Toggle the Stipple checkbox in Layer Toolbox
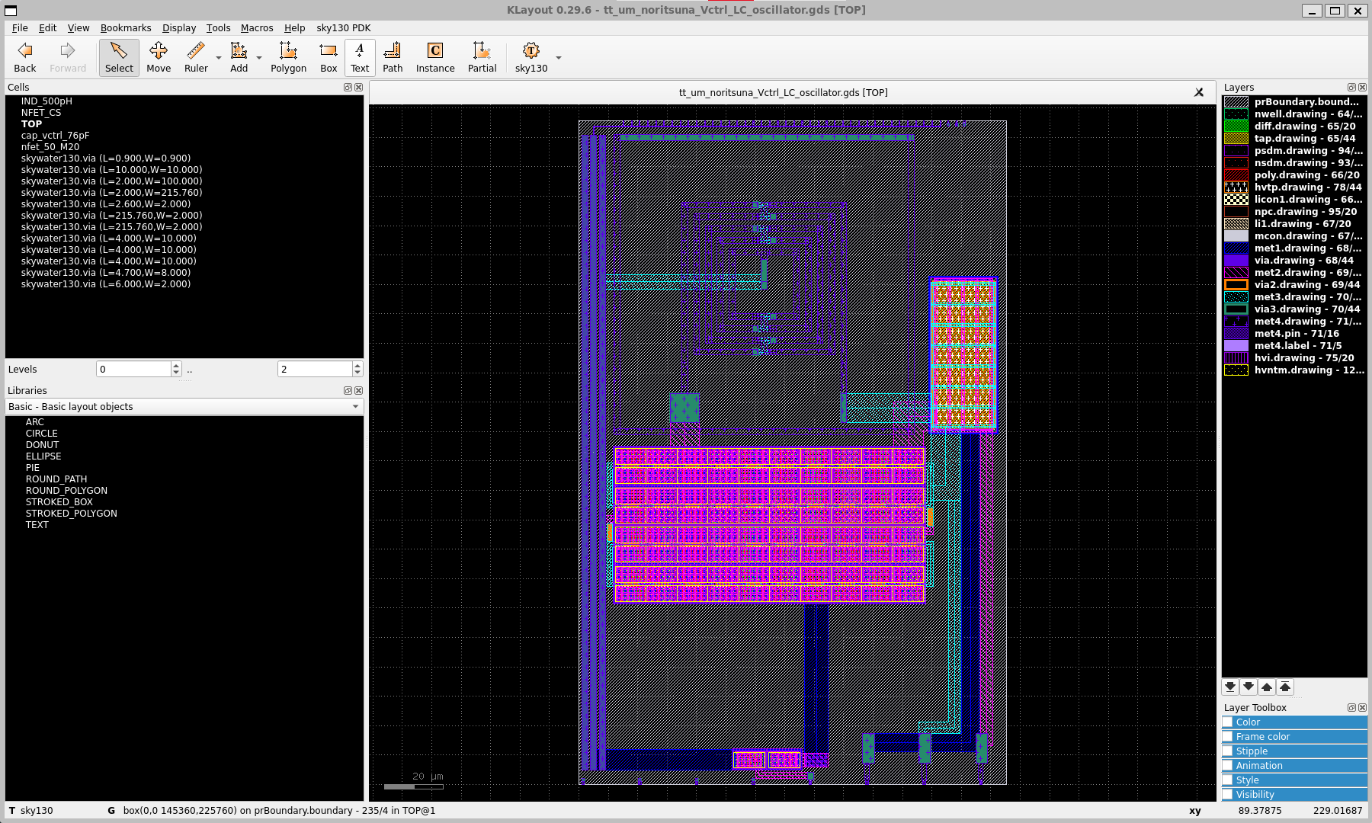The width and height of the screenshot is (1372, 823). pos(1228,751)
